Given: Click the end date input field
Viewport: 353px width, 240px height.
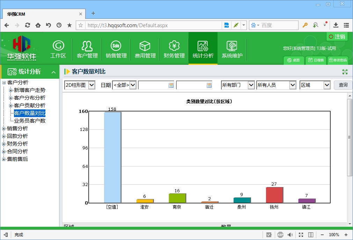Looking at the screenshot, I should 194,85.
